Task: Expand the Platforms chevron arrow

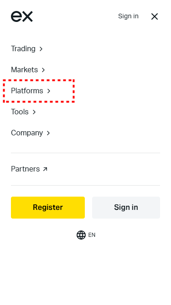Action: (49, 91)
